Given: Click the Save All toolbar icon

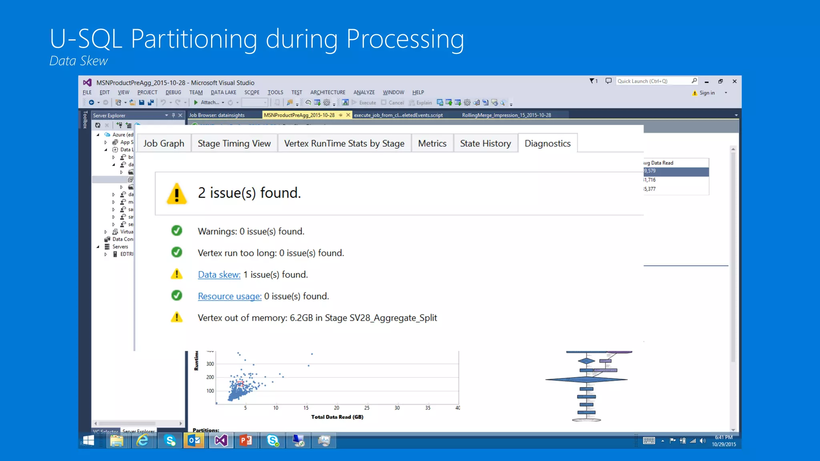Looking at the screenshot, I should click(x=151, y=102).
